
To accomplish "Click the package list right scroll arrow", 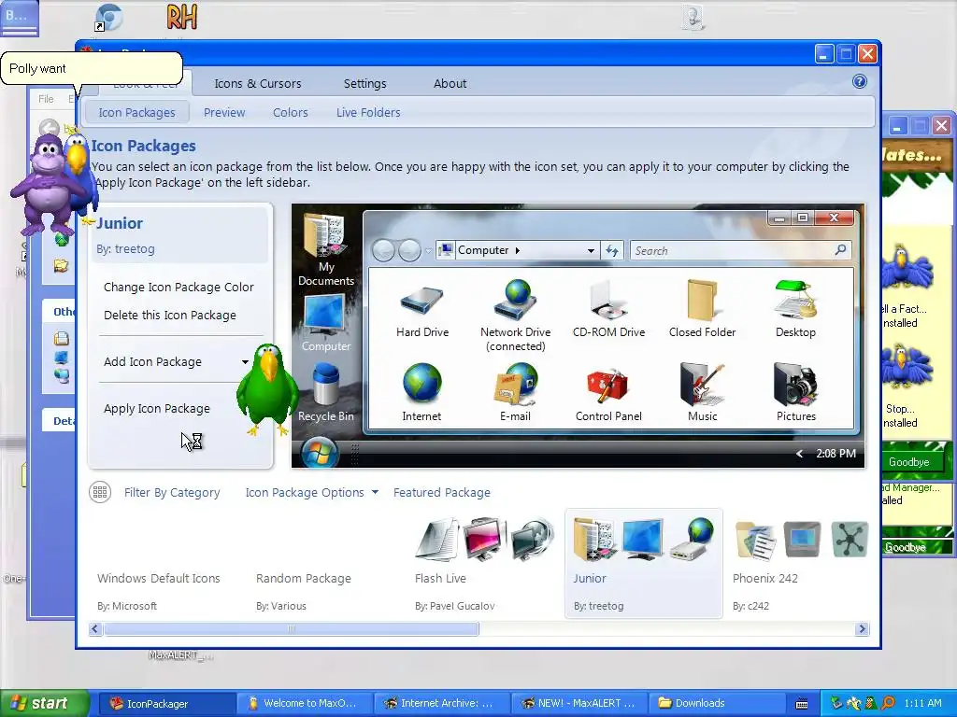I will tap(862, 628).
